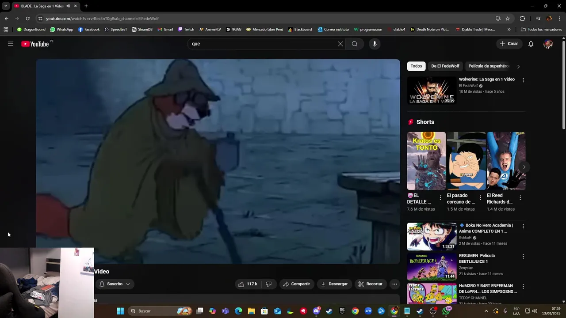Screen dimensions: 566x318
Task: Open options for 'El Reed Richards' short
Action: pos(520,197)
